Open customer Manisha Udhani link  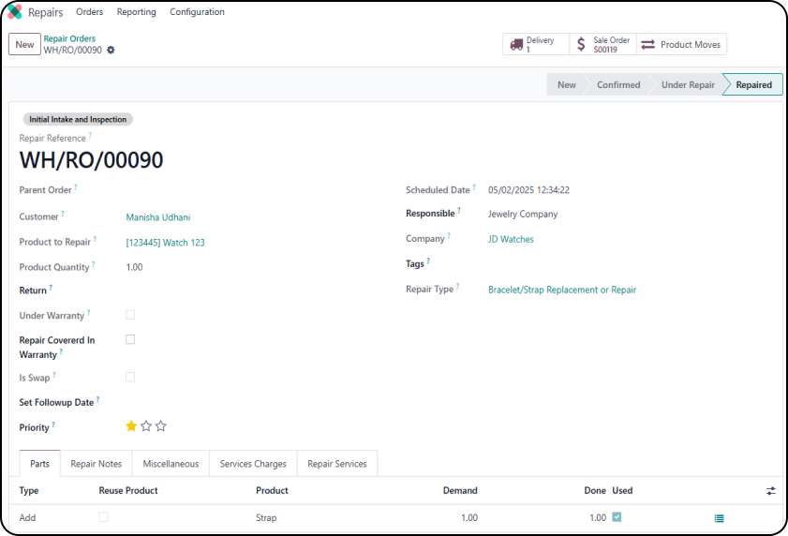point(157,217)
